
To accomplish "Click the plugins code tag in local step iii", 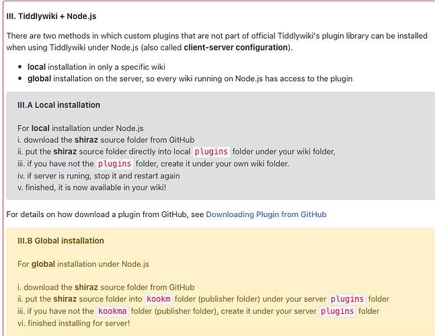I will pyautogui.click(x=114, y=163).
